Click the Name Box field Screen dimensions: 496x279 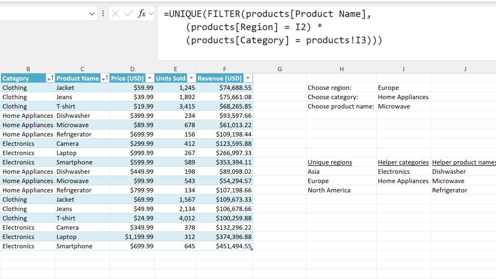coord(43,14)
